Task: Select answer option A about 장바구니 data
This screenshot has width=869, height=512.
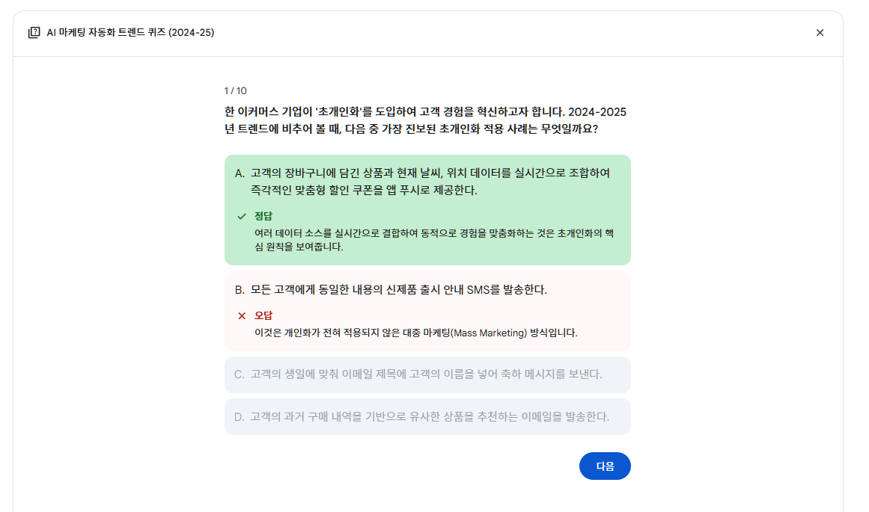Action: [x=427, y=210]
